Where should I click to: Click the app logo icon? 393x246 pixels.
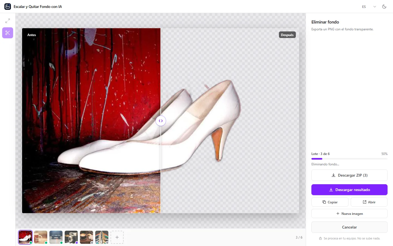pos(8,7)
